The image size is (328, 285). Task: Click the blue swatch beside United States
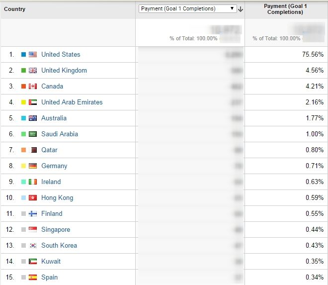[24, 54]
